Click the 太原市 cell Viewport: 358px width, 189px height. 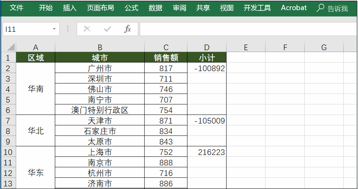[100, 141]
